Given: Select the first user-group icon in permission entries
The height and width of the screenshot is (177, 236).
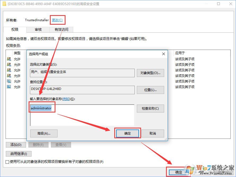Looking at the screenshot, I should [9, 59].
